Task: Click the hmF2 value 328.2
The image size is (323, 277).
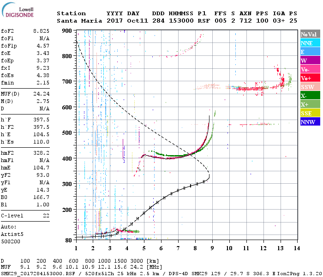Action: [41, 153]
